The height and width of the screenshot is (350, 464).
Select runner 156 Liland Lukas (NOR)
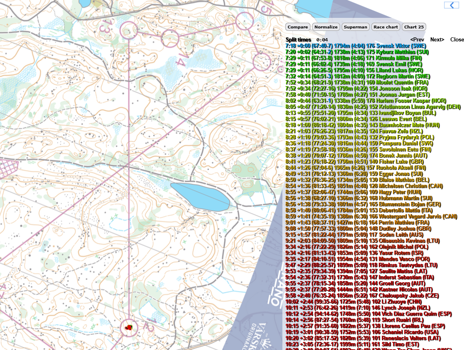[x=354, y=70]
